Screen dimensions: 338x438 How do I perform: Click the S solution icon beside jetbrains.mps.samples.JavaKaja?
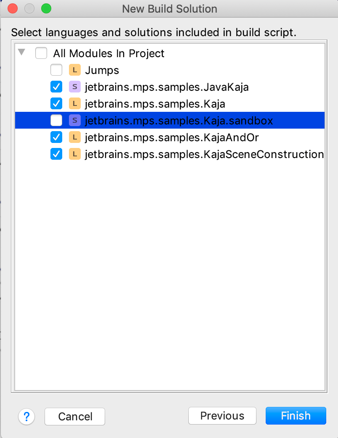(x=75, y=87)
